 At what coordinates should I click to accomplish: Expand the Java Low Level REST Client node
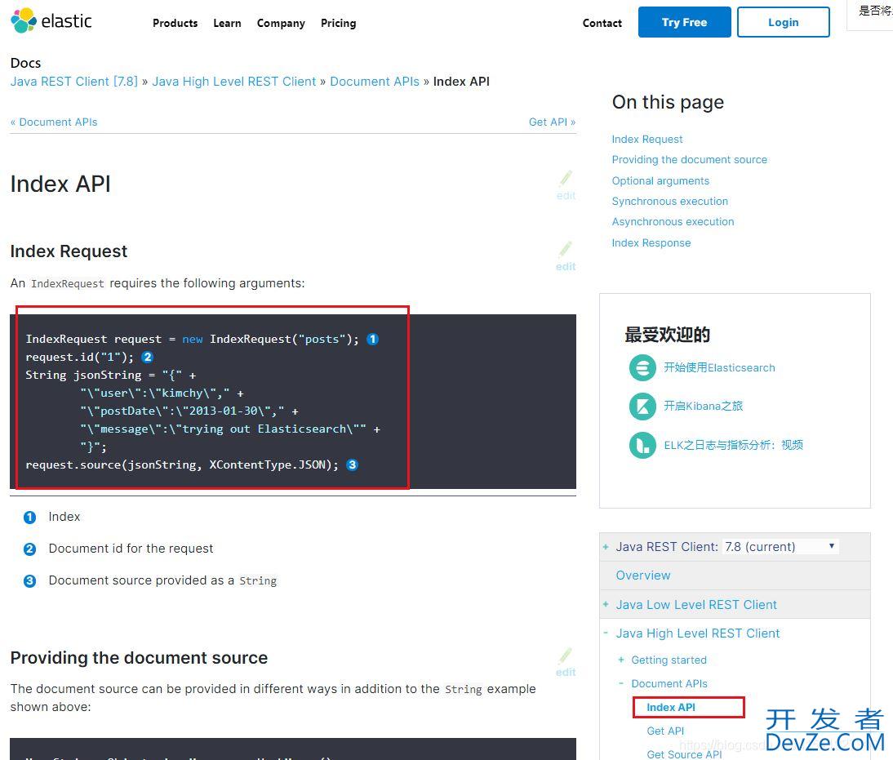[x=606, y=604]
